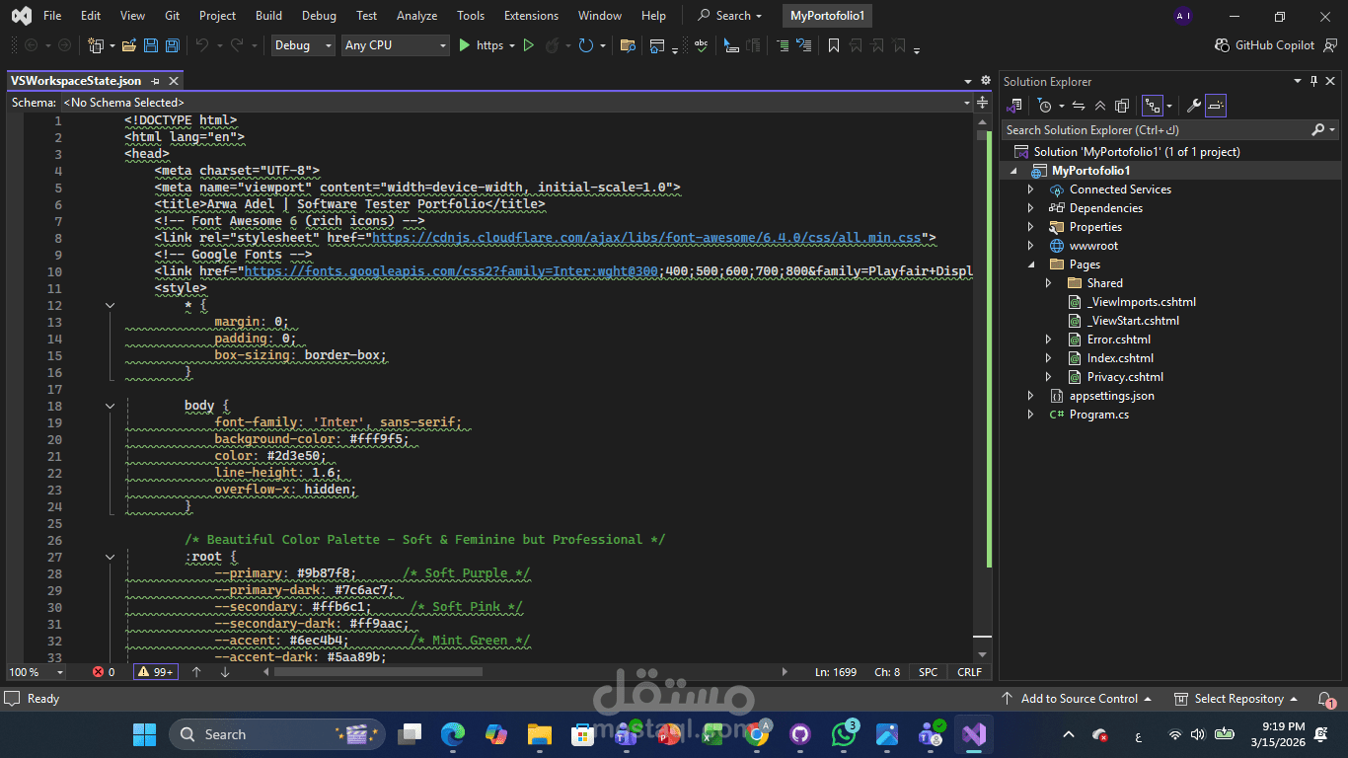
Task: Expand the Index.cshtml node
Action: click(x=1048, y=358)
